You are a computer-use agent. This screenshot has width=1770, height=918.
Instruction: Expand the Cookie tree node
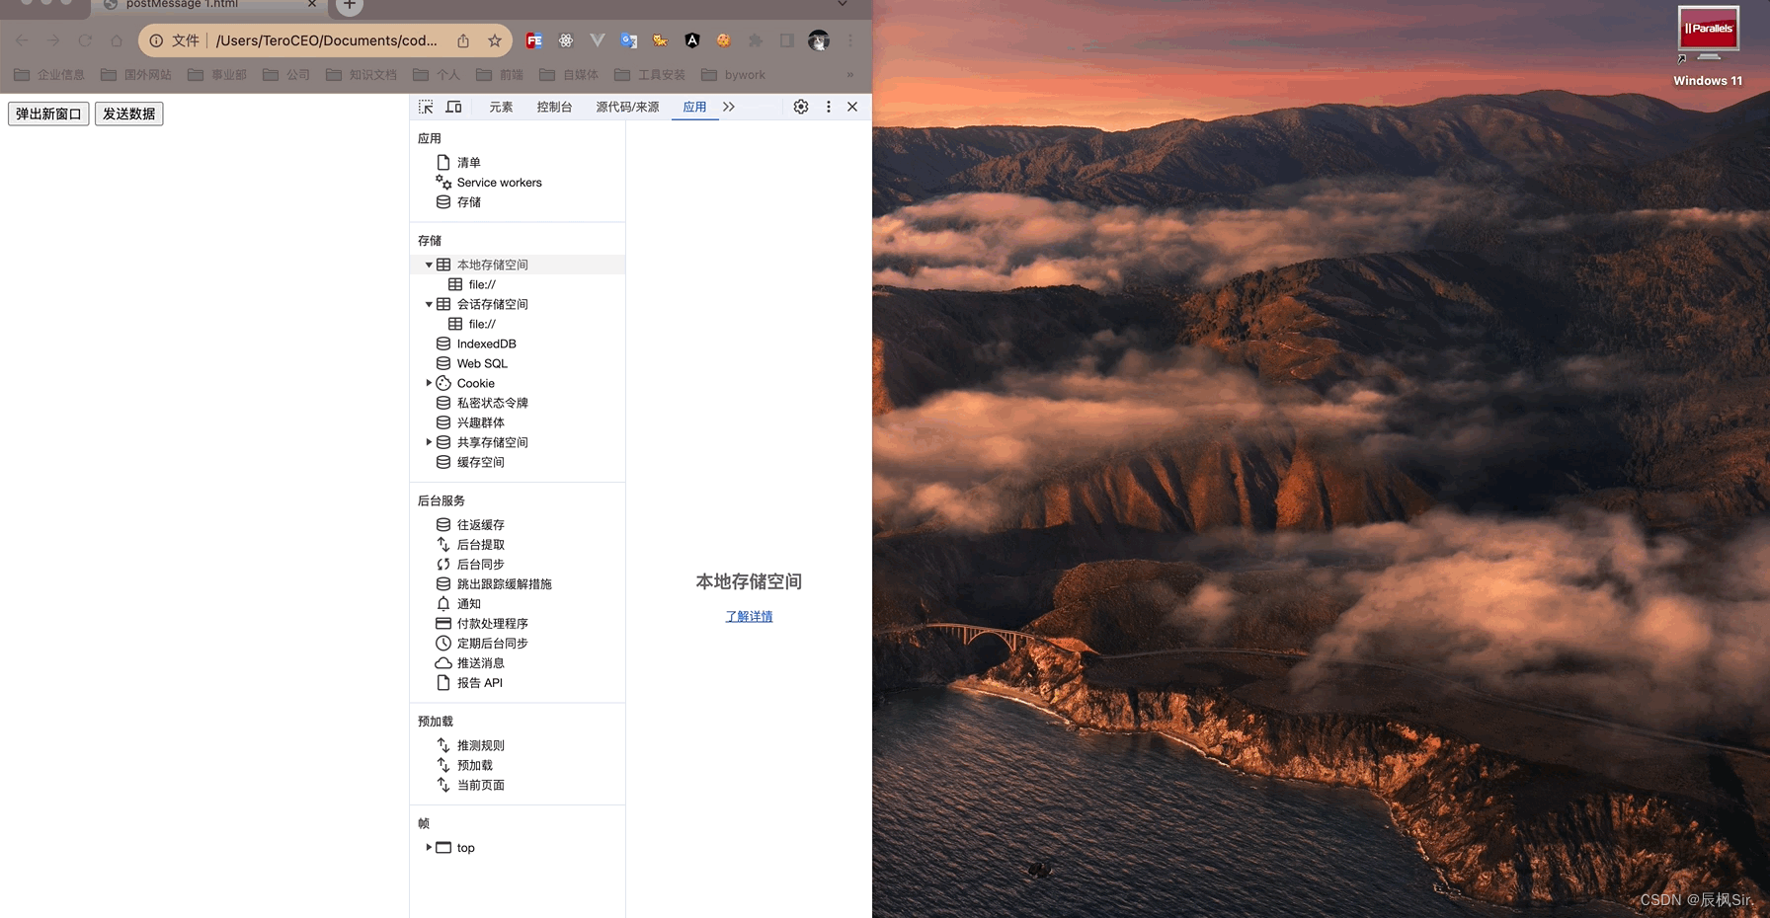coord(429,383)
